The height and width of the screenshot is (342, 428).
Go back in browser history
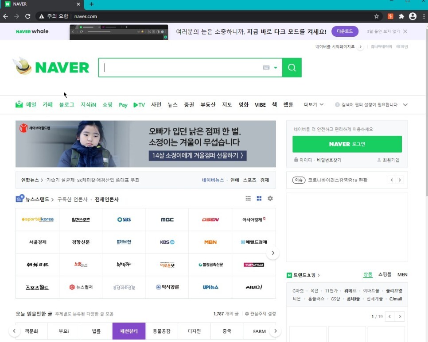pos(5,16)
